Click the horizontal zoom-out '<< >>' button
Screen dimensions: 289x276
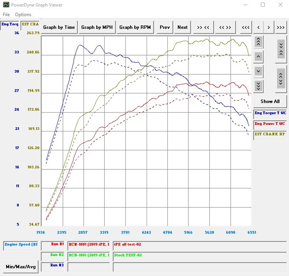[x=225, y=27]
